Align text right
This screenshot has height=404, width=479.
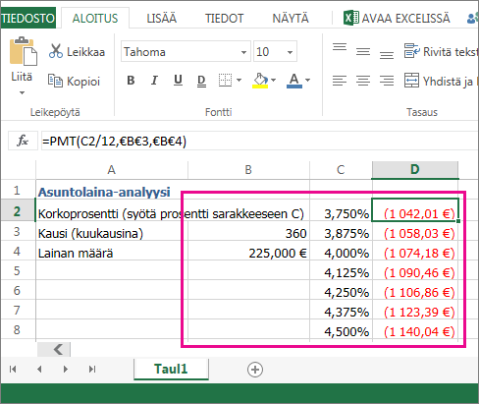click(387, 81)
